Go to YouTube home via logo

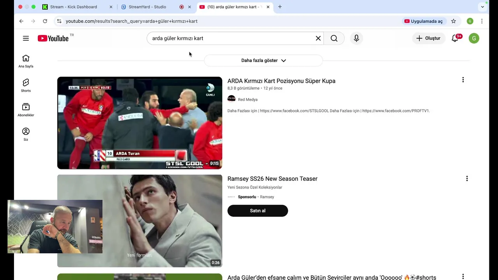(53, 38)
